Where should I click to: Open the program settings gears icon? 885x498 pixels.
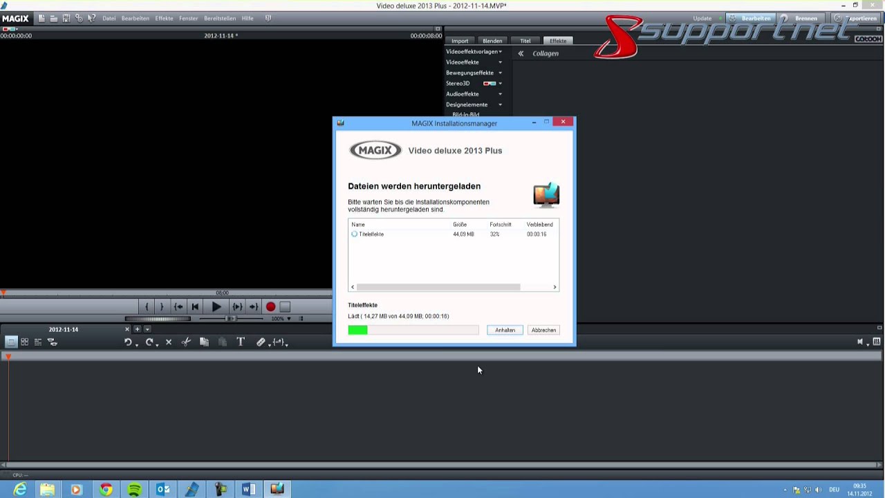click(79, 18)
